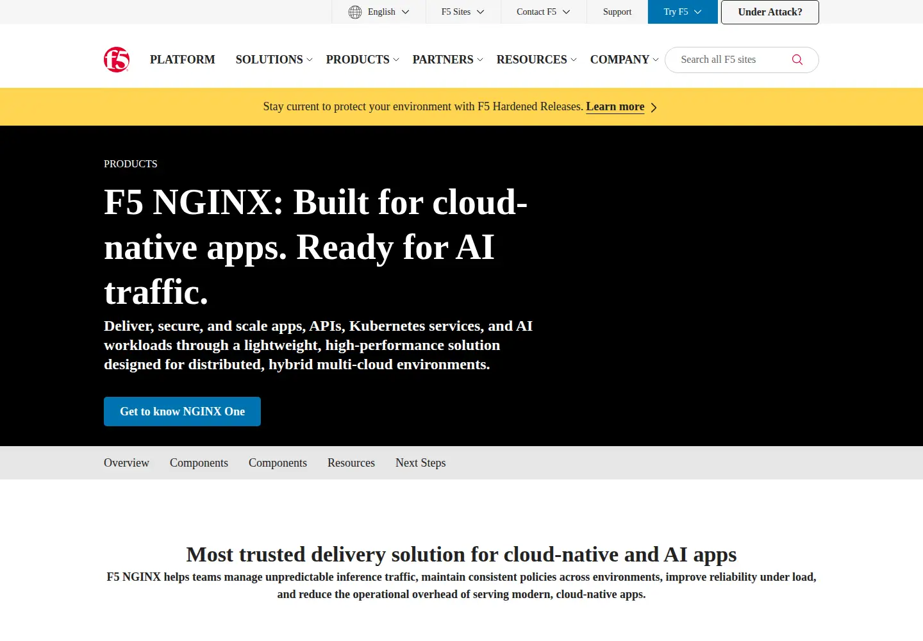Select the Next Steps section tab

420,463
